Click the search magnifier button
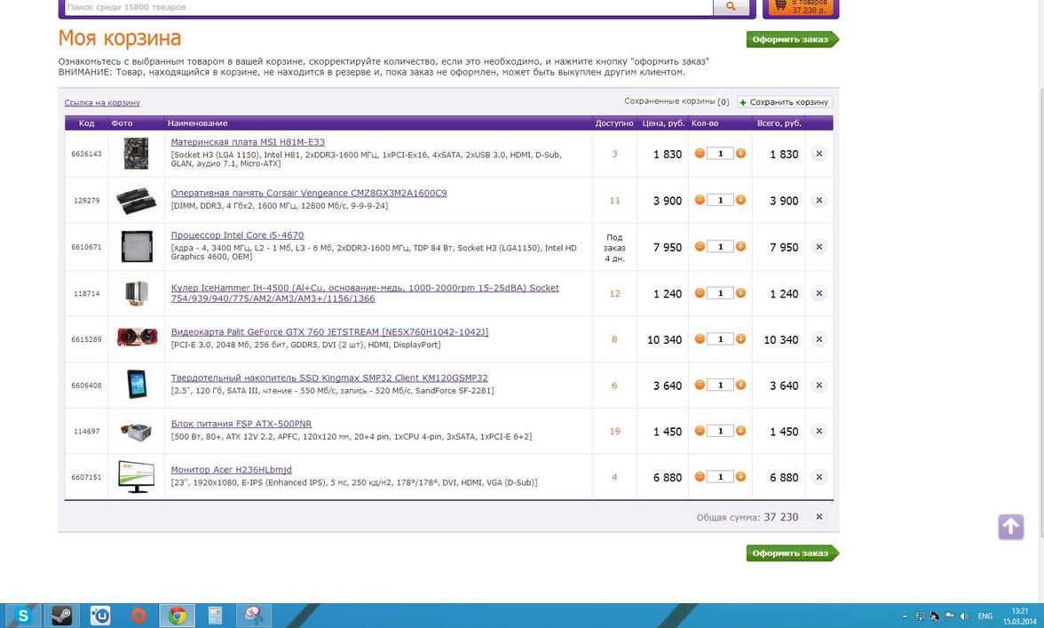Image resolution: width=1044 pixels, height=628 pixels. coord(731,6)
